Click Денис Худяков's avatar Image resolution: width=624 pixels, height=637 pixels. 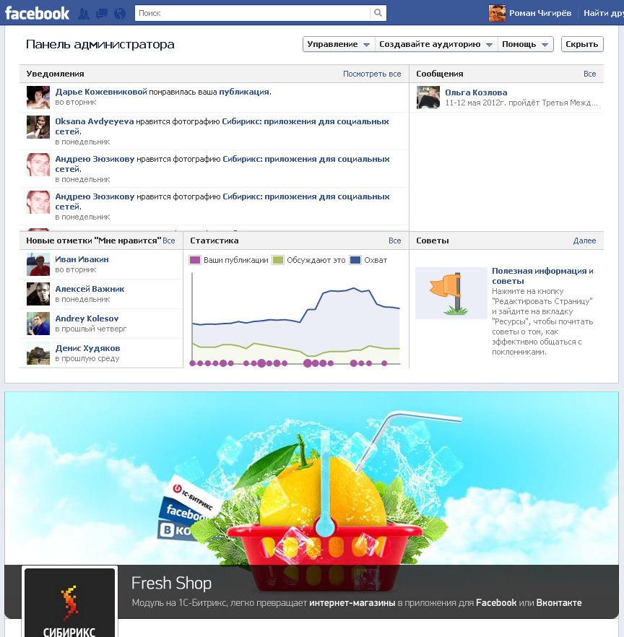coord(38,353)
